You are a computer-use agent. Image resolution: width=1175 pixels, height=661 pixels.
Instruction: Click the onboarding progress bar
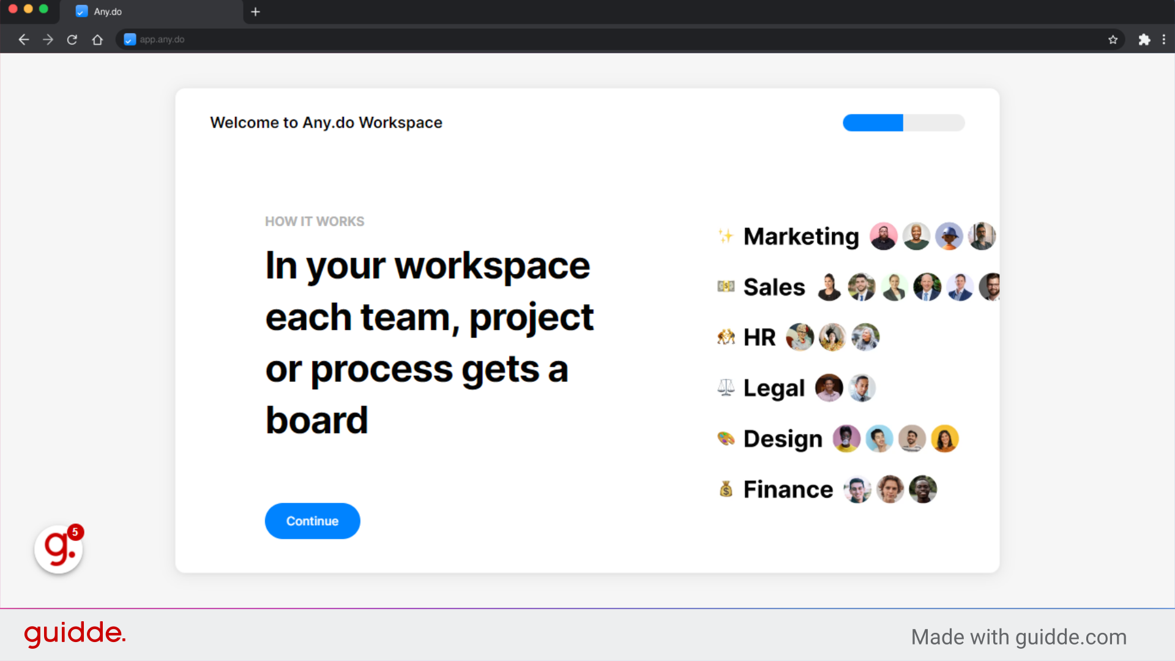click(x=903, y=122)
